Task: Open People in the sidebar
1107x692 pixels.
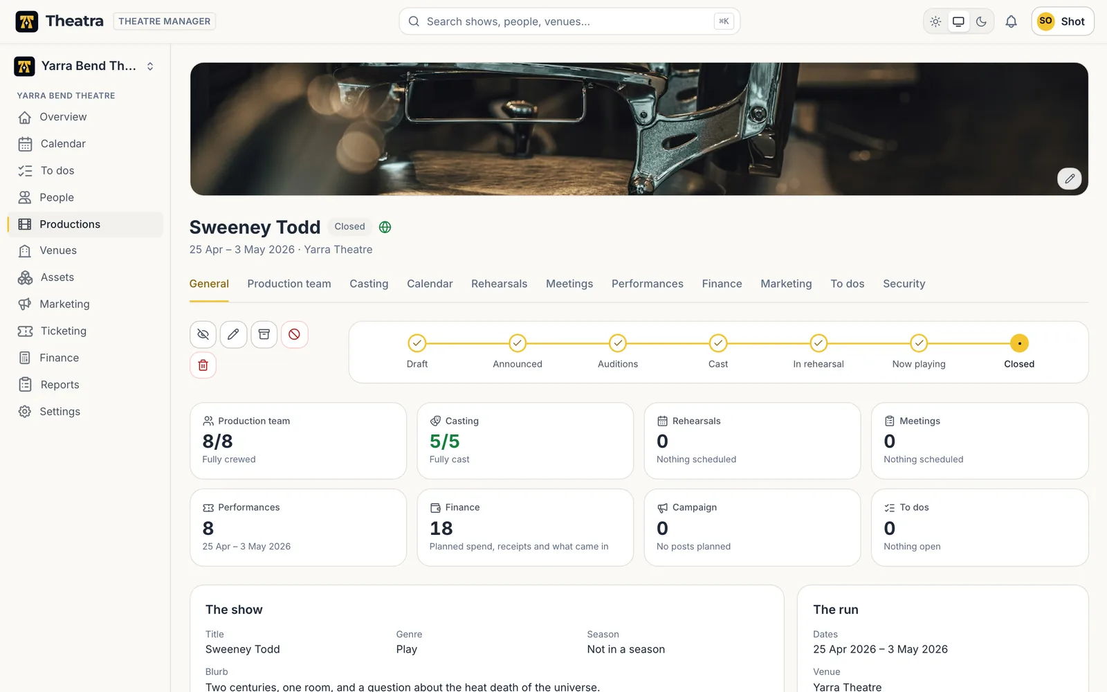Action: point(85,197)
